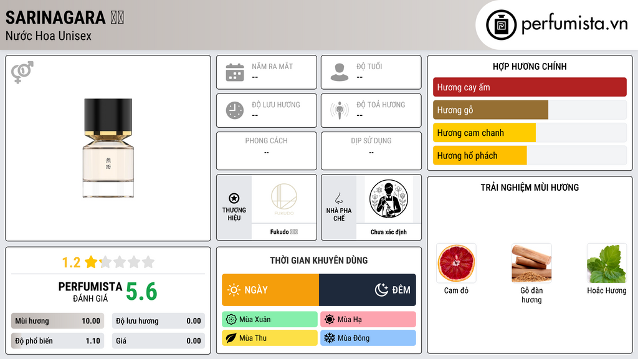Select the Mùa Hạ season tag

point(368,320)
